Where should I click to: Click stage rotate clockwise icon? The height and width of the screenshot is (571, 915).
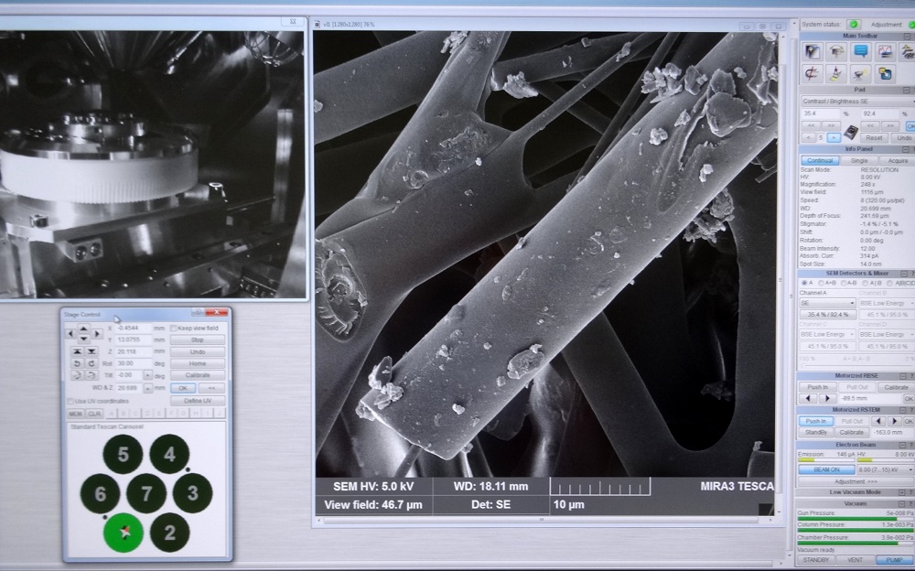91,363
